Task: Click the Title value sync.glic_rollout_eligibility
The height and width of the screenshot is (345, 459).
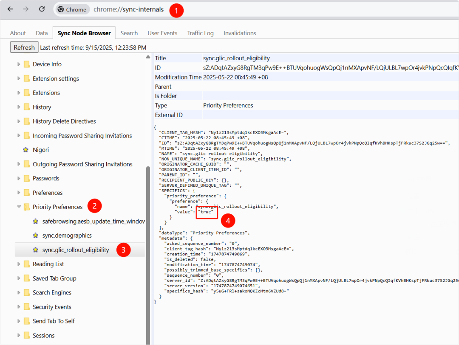Action: 237,58
